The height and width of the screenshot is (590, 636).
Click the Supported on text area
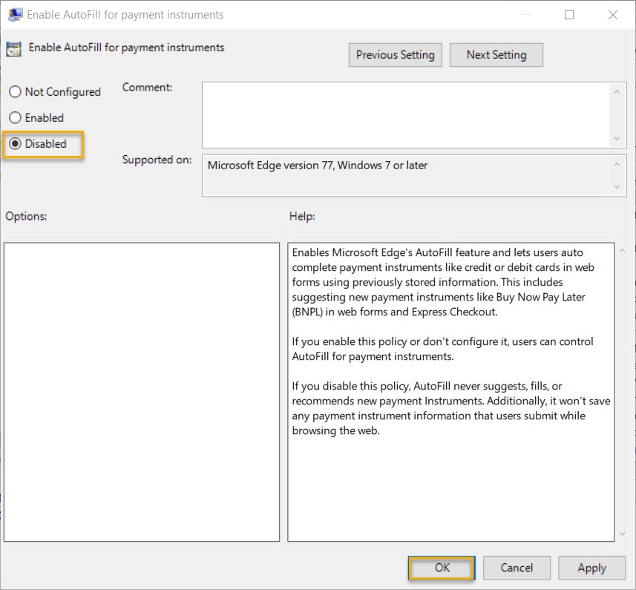pyautogui.click(x=404, y=174)
